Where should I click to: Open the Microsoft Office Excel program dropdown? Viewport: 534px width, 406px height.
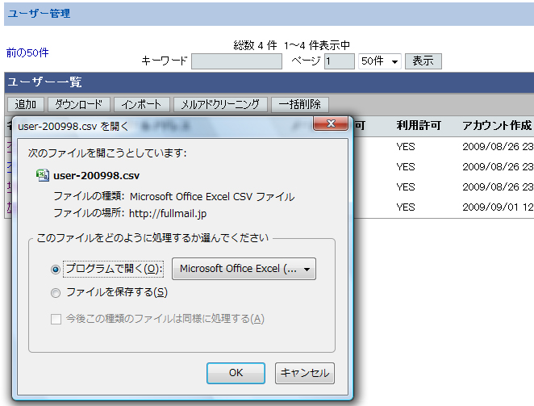244,269
